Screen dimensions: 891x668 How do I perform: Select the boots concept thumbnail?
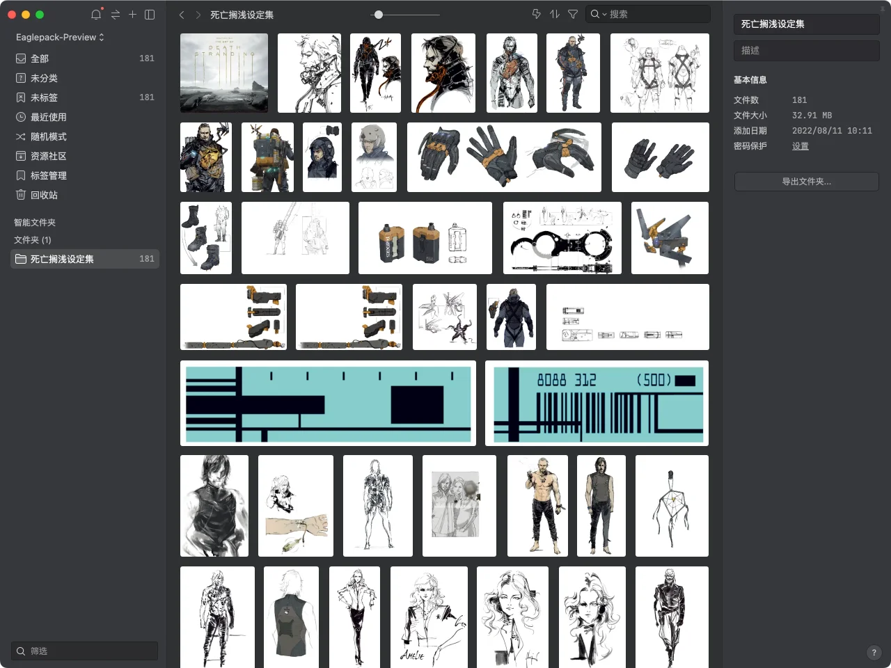click(206, 238)
